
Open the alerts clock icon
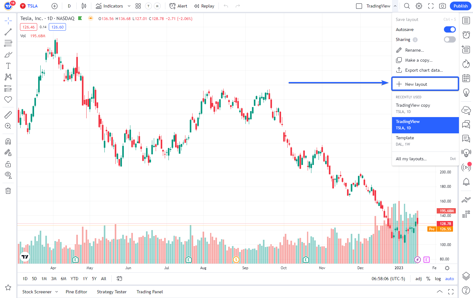[x=466, y=35]
